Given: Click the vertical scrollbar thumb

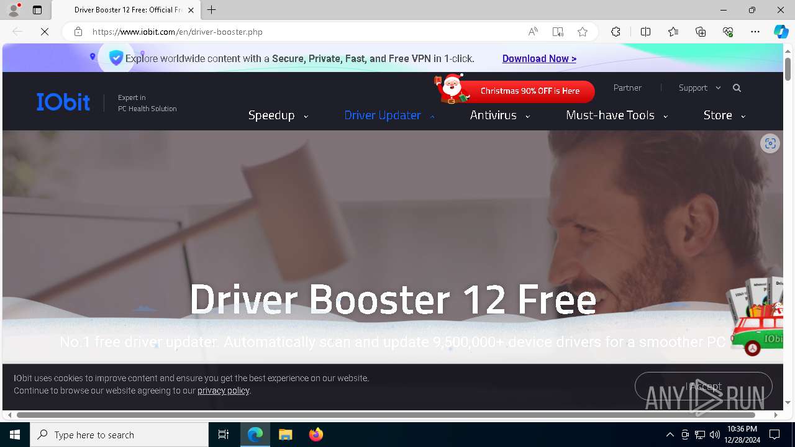Looking at the screenshot, I should coord(788,68).
